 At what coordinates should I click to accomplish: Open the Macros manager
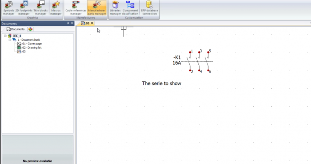(x=56, y=8)
